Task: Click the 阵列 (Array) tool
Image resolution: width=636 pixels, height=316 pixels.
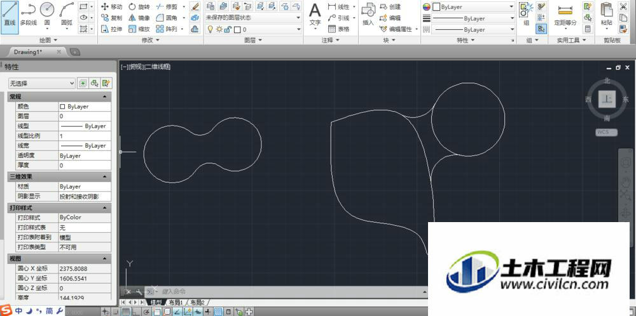Action: 167,29
